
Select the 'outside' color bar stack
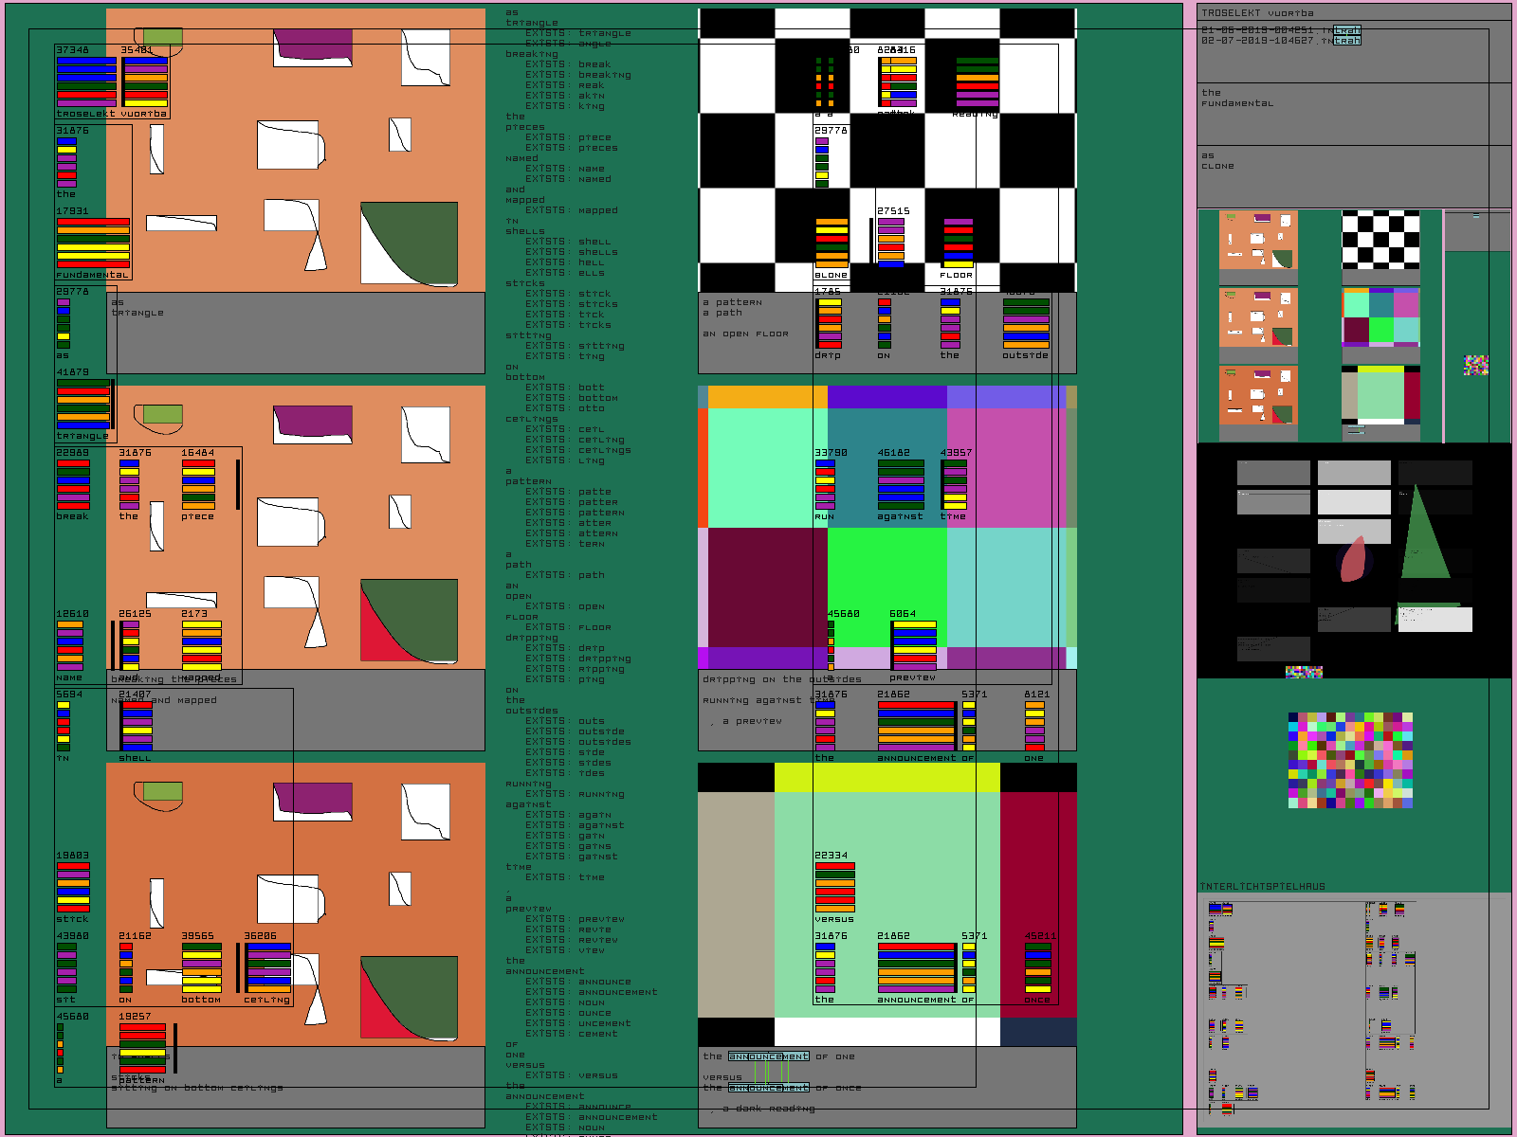[1026, 322]
